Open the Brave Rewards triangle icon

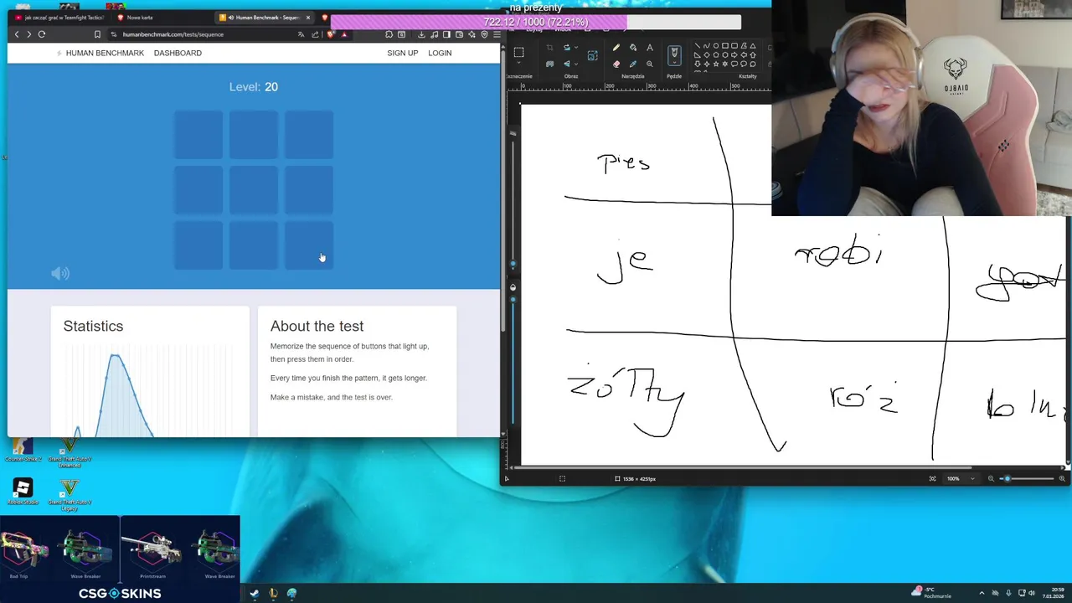pos(344,34)
